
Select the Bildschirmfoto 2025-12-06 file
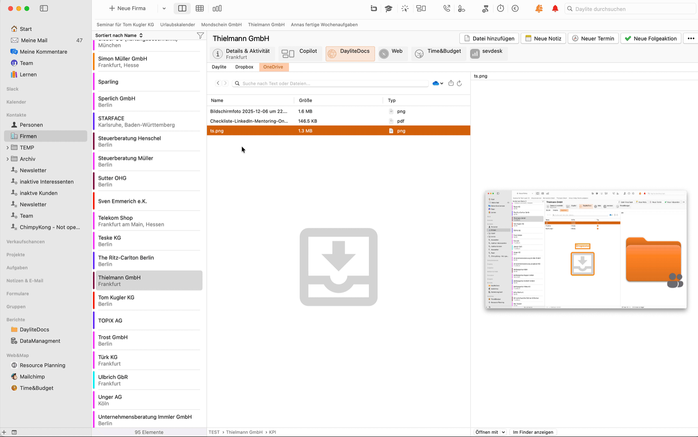point(338,111)
